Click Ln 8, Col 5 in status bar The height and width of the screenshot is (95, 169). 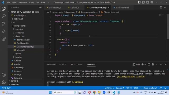tap(109, 88)
